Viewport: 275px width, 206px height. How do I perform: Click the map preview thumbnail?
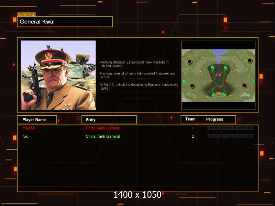click(218, 76)
